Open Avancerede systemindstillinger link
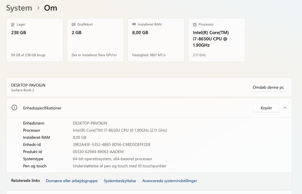This screenshot has width=302, height=194. click(x=170, y=181)
